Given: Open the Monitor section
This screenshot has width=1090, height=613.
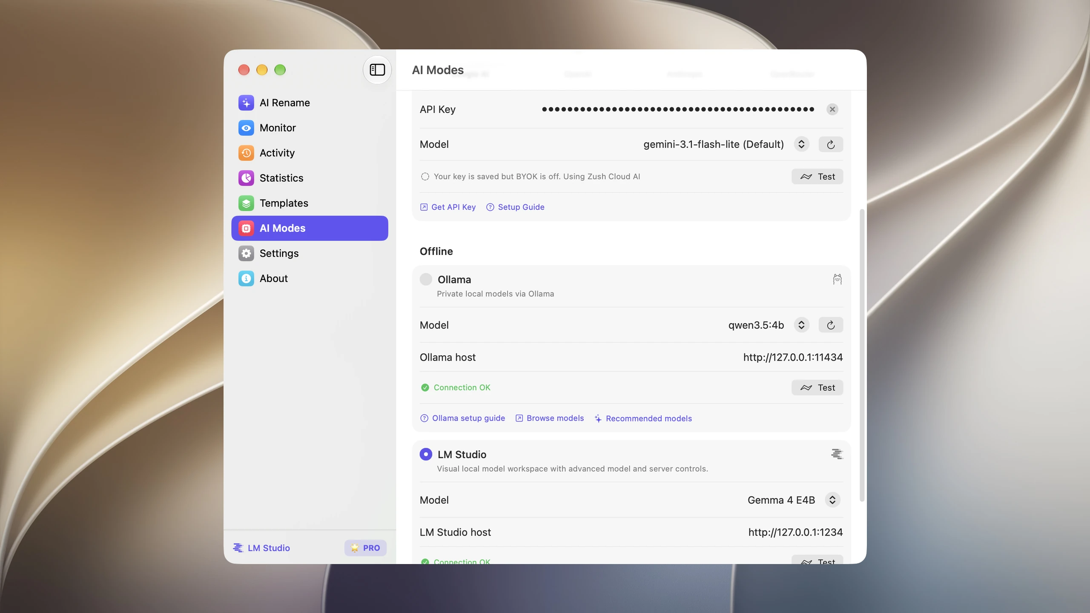Looking at the screenshot, I should click(310, 128).
